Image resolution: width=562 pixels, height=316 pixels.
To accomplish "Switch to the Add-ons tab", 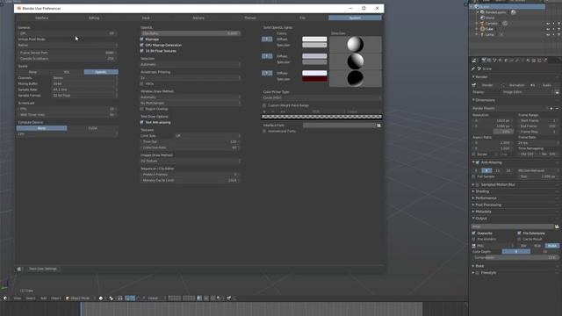I will [198, 18].
